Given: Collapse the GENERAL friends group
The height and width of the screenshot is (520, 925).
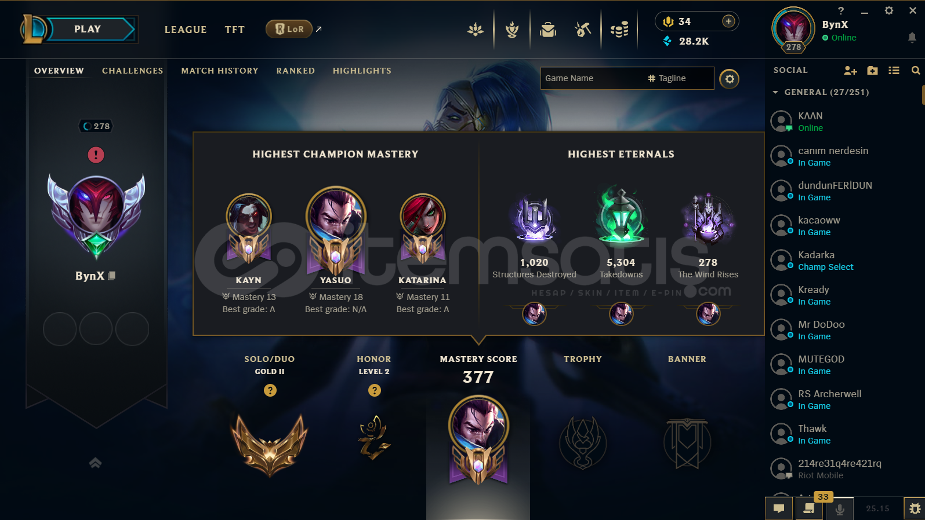Looking at the screenshot, I should click(775, 92).
